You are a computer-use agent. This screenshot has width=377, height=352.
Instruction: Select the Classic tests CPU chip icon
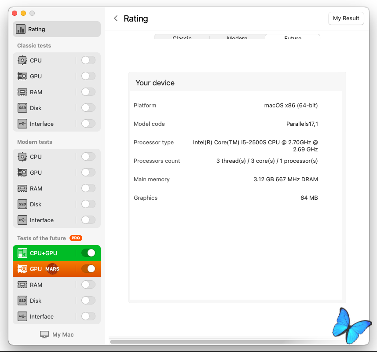click(22, 60)
